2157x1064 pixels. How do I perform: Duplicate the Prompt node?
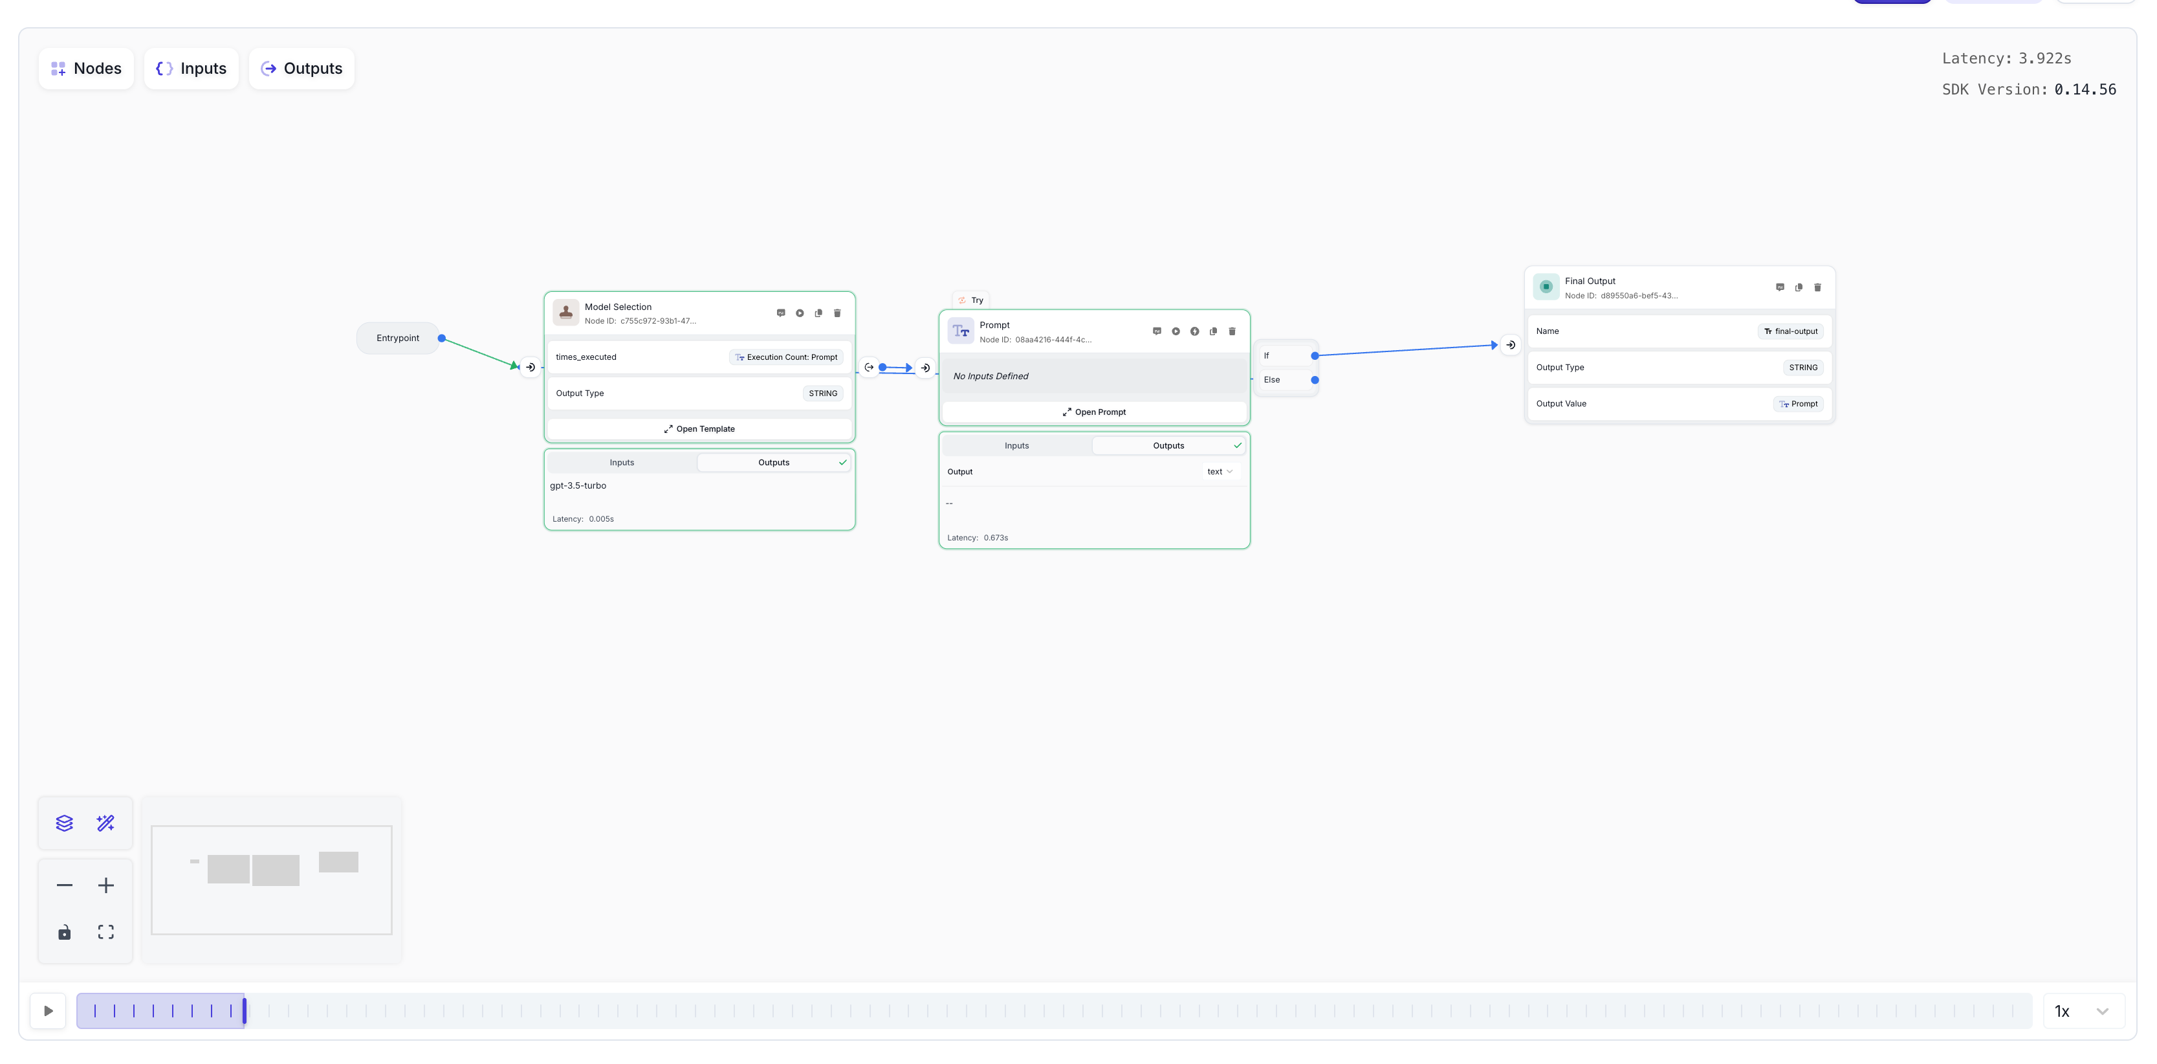point(1213,332)
